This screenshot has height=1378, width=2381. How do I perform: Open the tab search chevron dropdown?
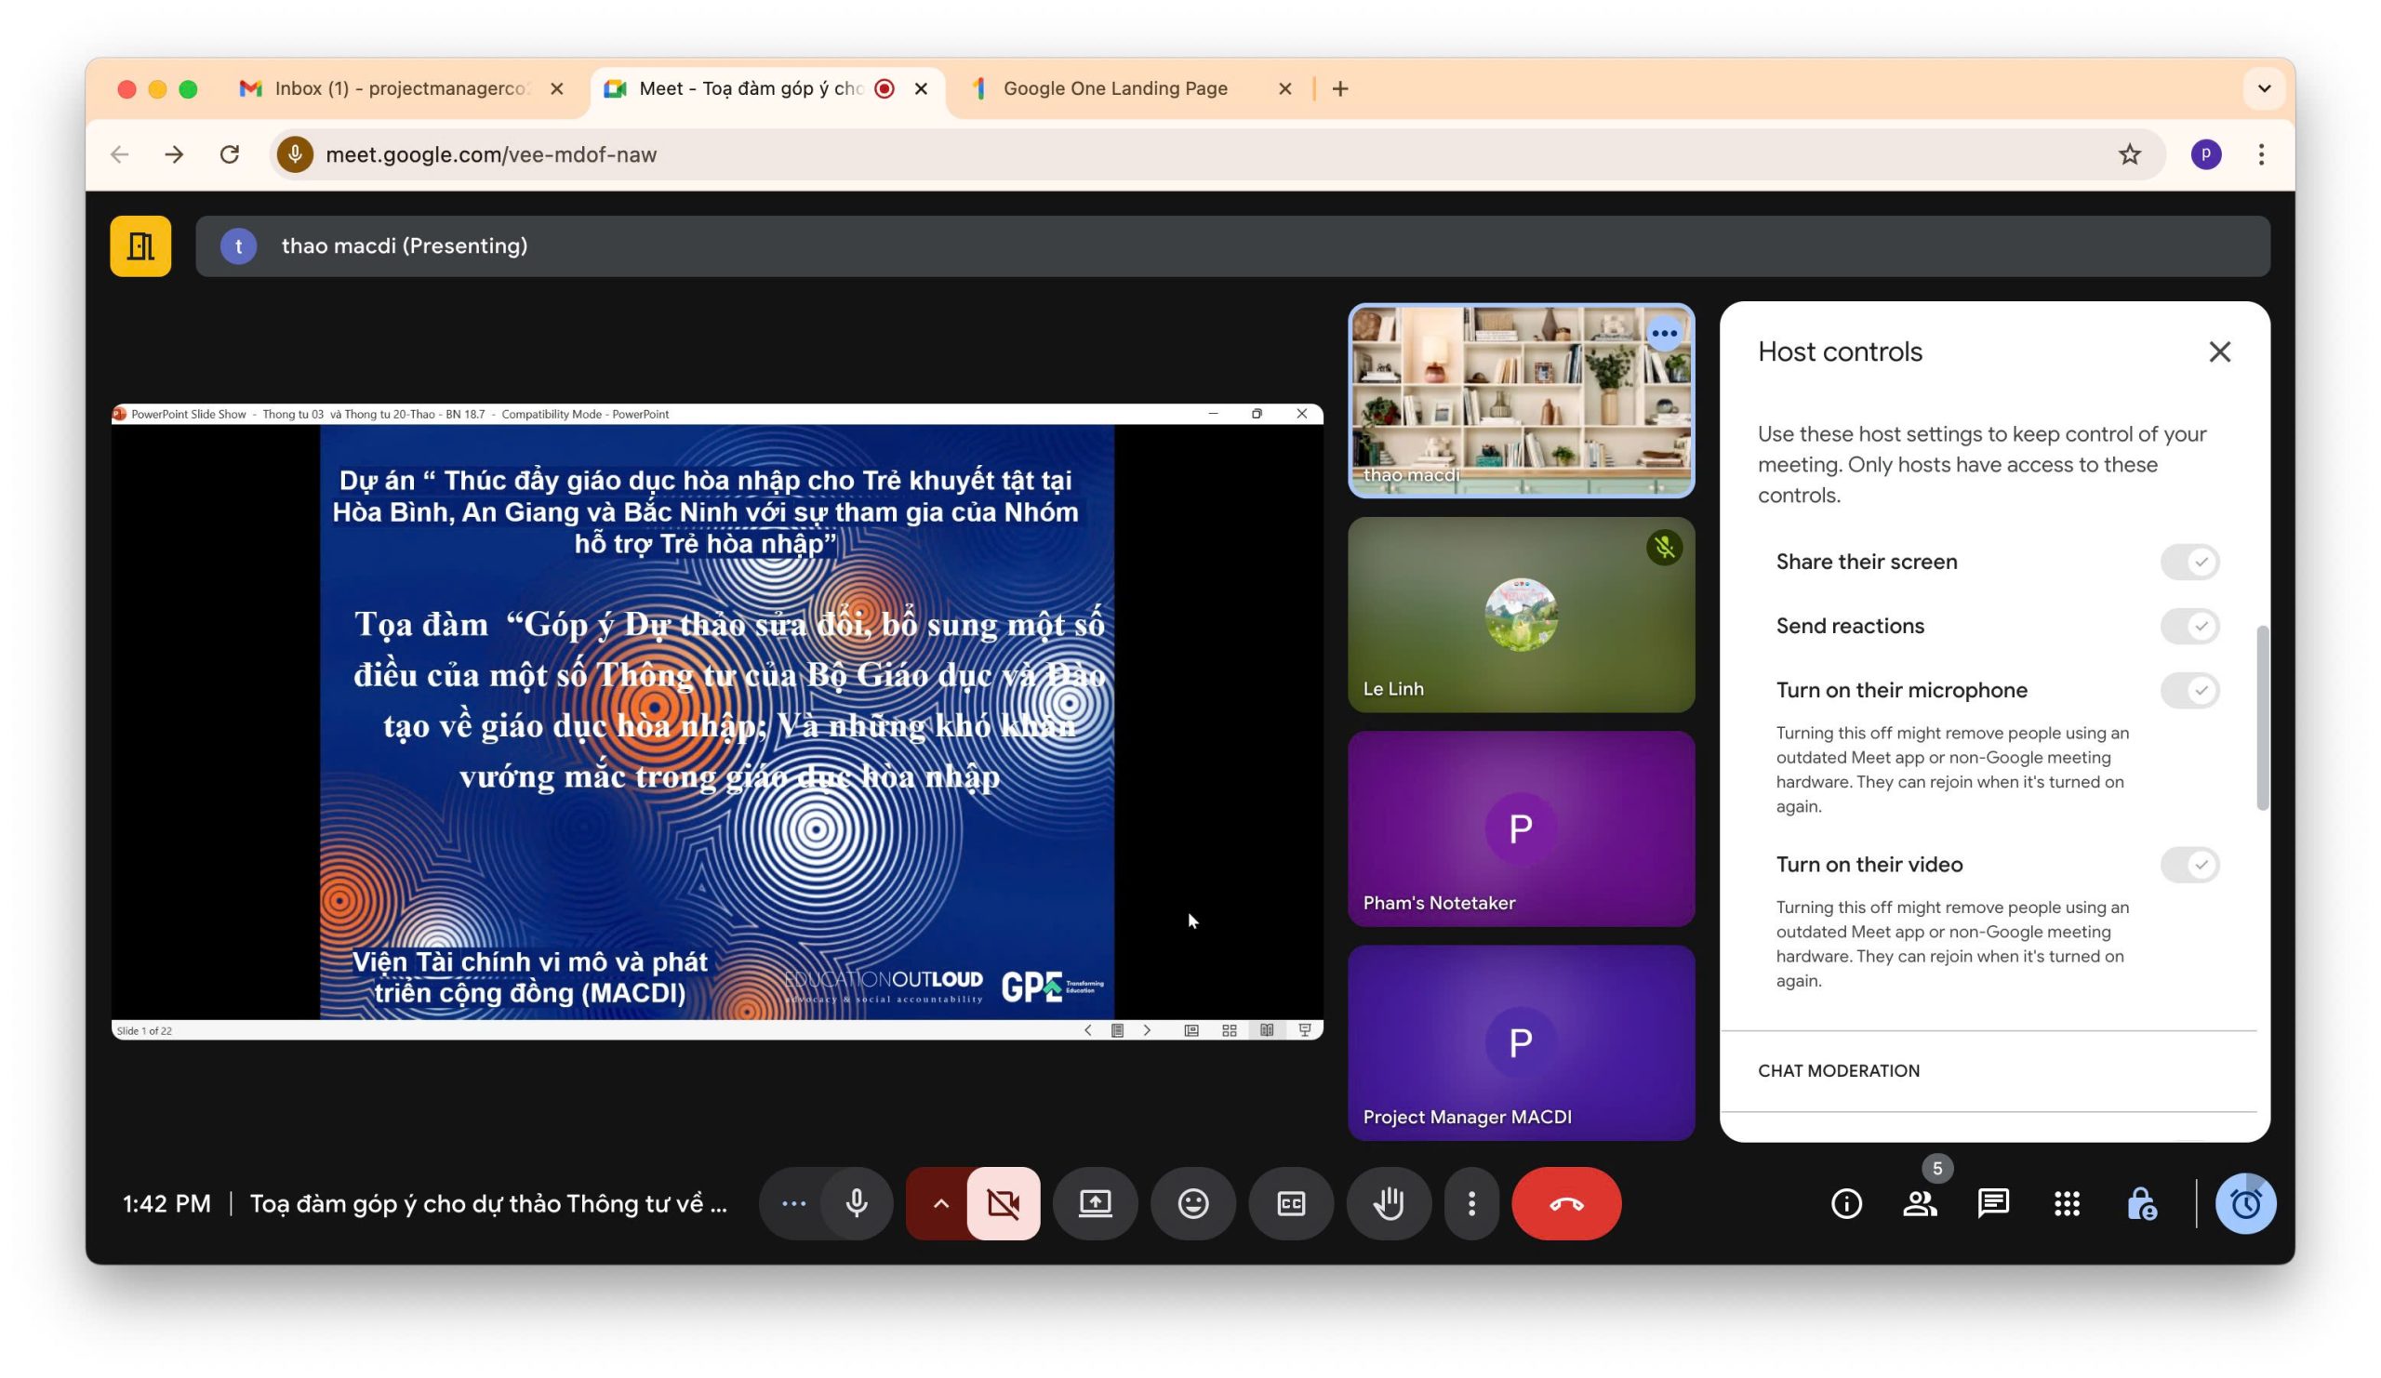point(2264,88)
